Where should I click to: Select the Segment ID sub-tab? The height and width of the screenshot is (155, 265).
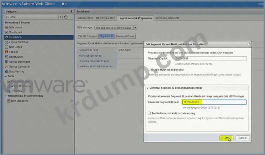106,36
